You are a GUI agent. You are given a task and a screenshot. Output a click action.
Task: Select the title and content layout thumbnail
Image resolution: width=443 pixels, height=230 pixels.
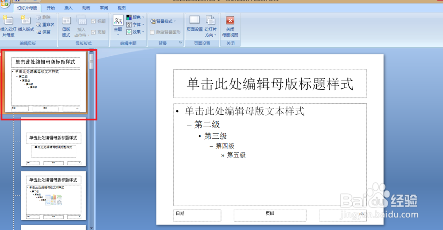54,195
